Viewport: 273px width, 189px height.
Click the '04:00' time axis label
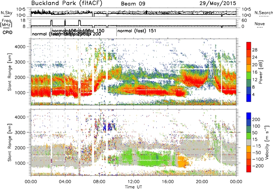tap(65, 182)
